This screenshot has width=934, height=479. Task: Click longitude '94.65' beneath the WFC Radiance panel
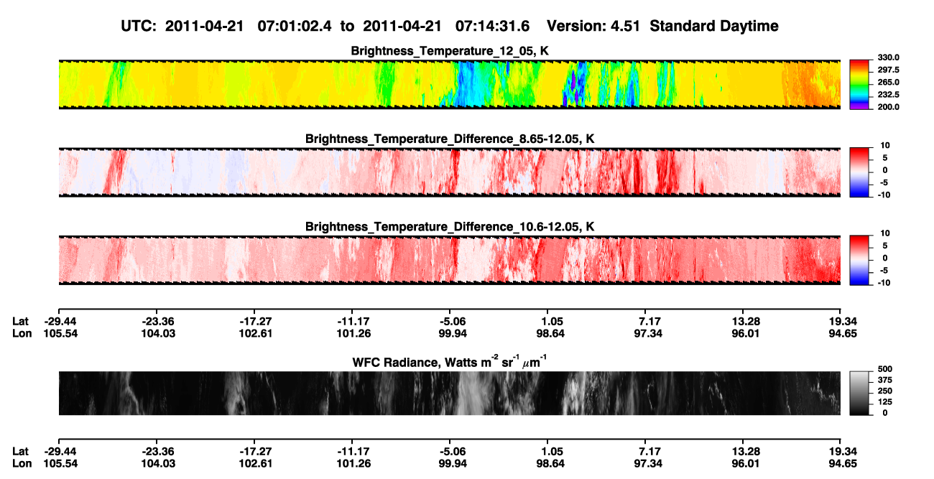(842, 463)
